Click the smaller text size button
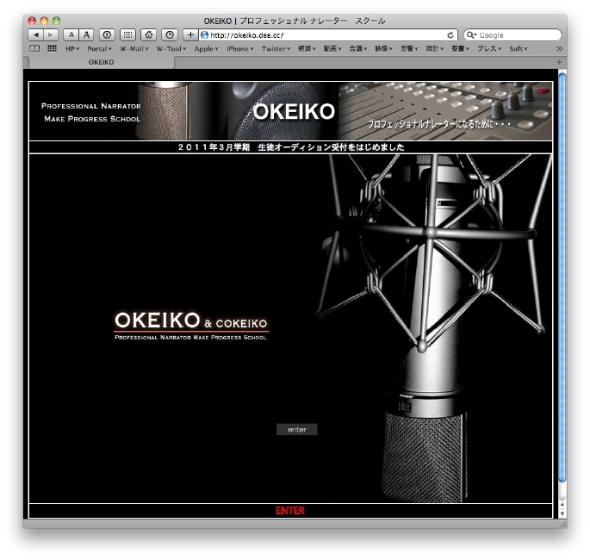Screen dimensions: 590x560 (x=71, y=35)
